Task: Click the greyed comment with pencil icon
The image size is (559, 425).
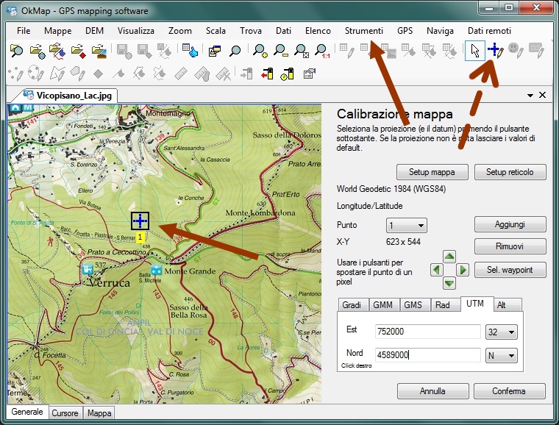Action: (x=536, y=51)
